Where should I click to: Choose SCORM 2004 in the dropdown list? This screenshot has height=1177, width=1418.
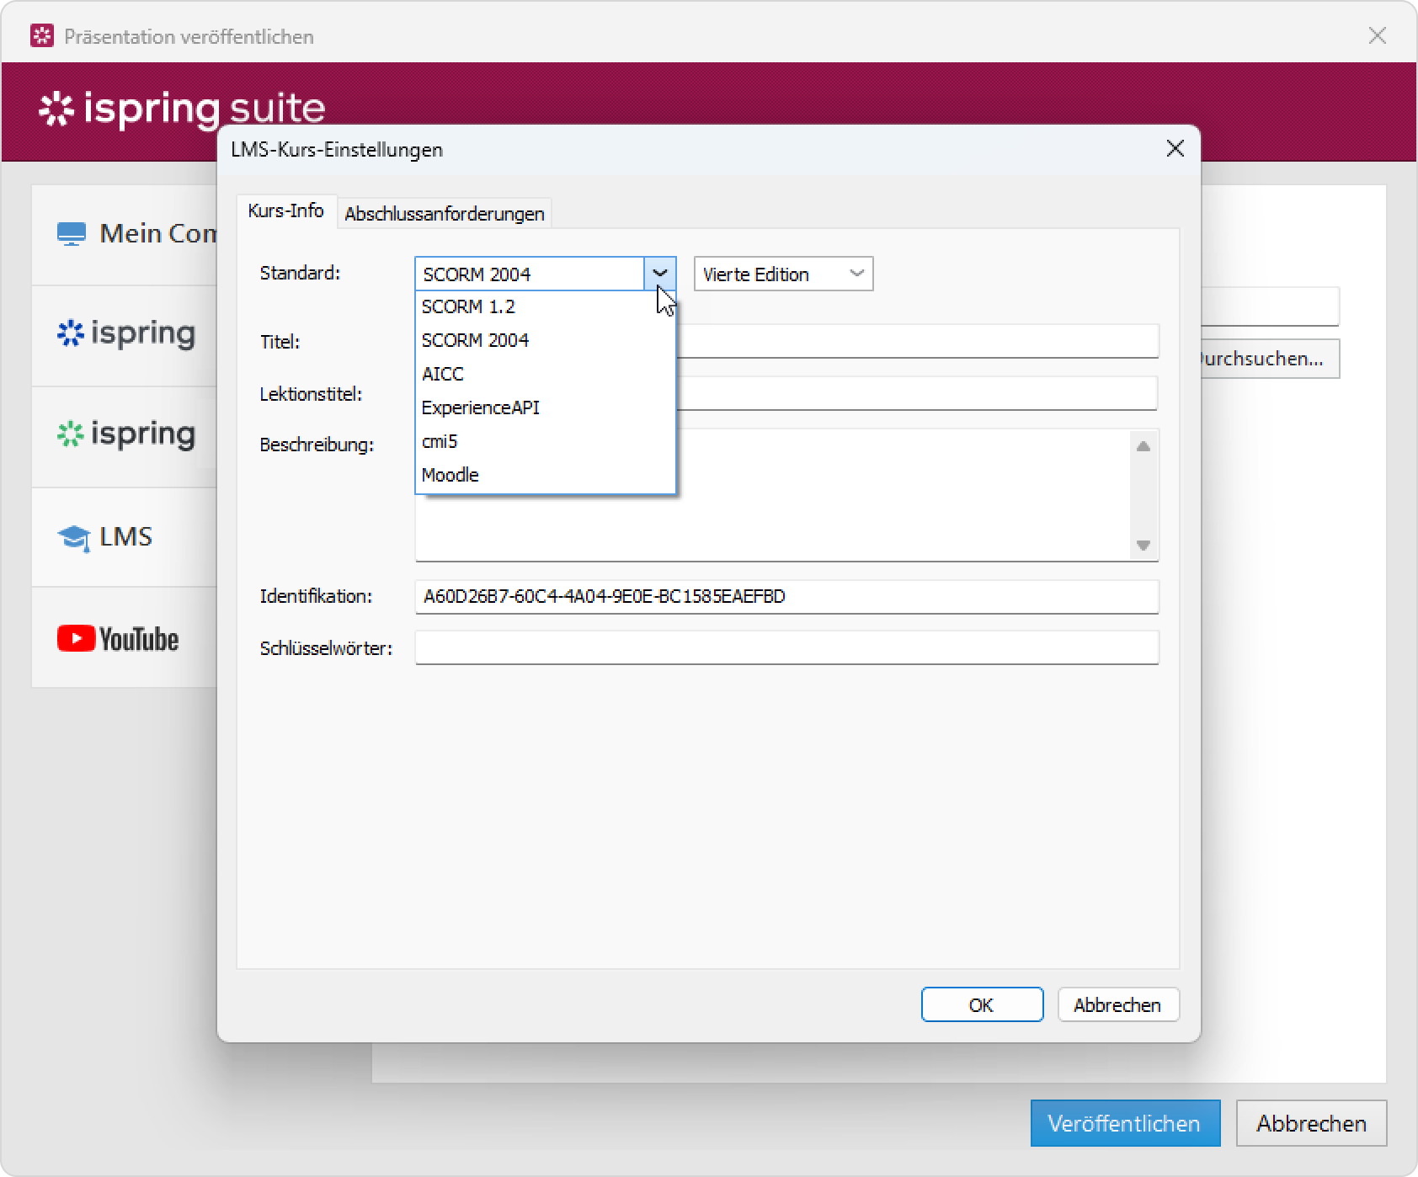546,341
